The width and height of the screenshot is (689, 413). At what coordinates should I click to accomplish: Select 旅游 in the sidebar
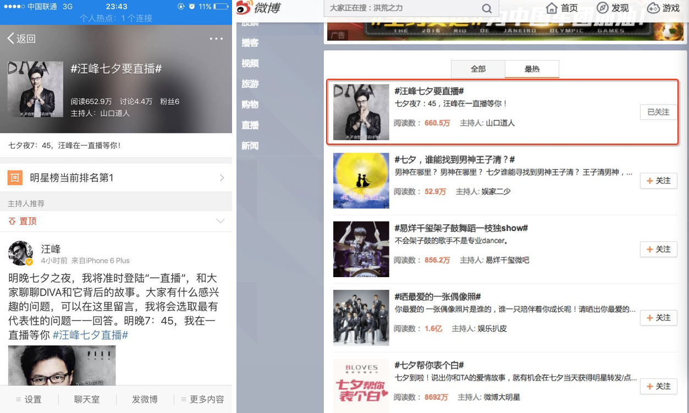250,84
